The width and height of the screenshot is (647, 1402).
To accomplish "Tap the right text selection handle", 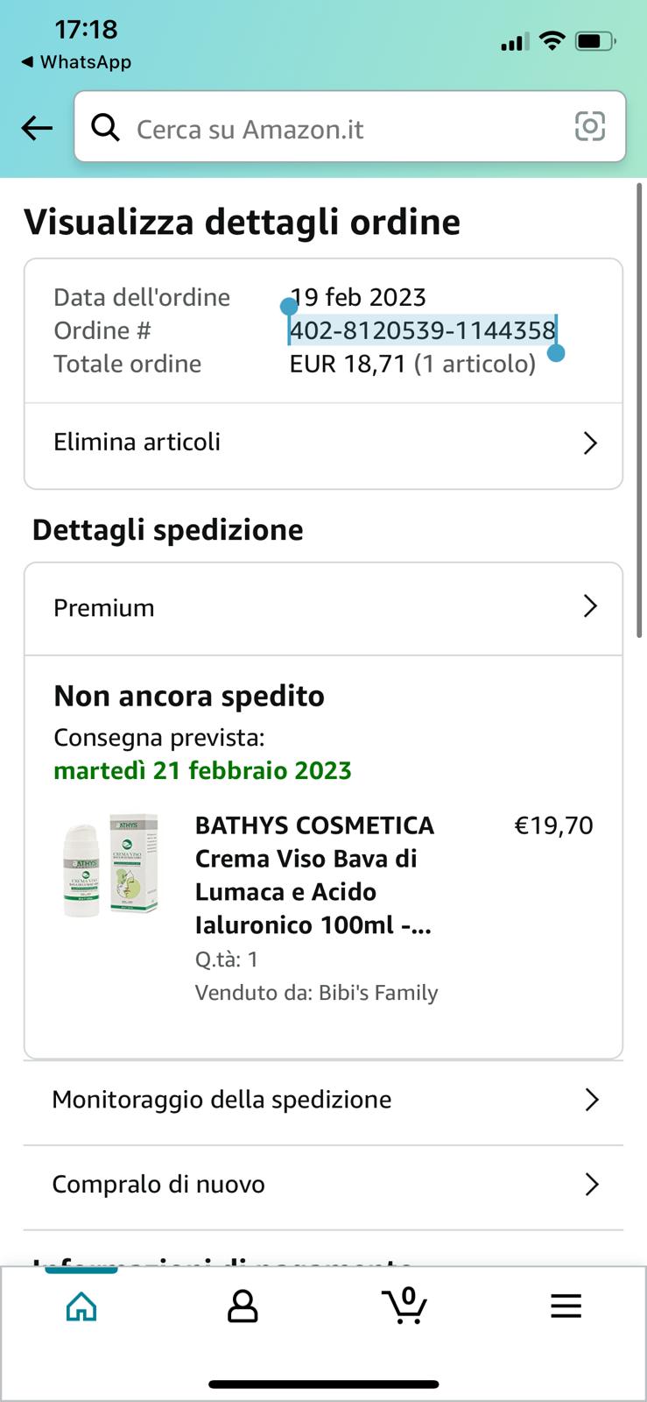I will [555, 352].
